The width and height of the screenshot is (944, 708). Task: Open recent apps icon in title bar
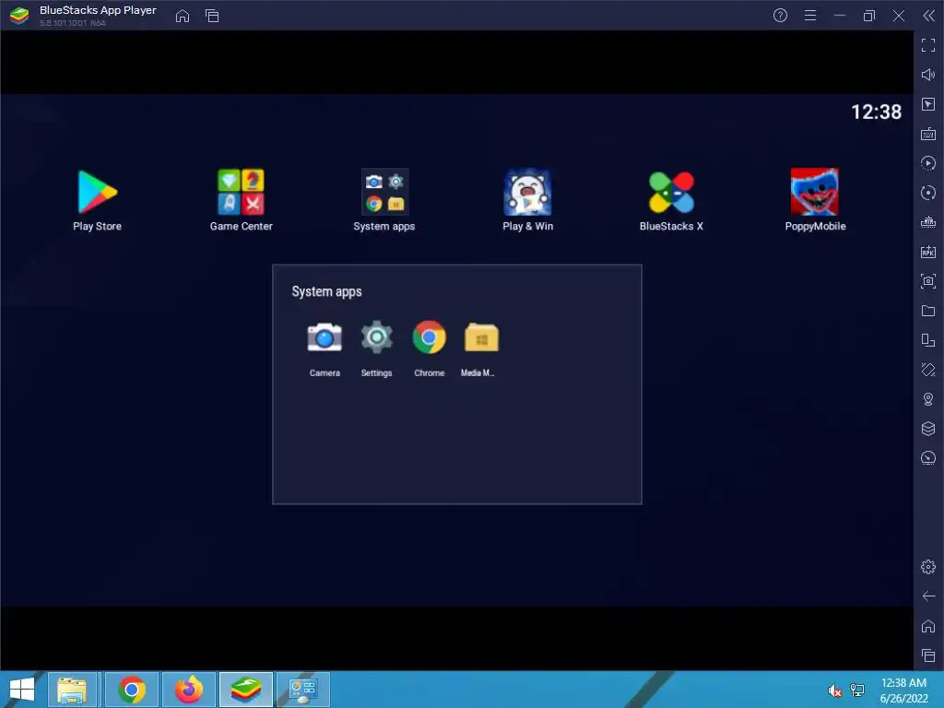[212, 16]
